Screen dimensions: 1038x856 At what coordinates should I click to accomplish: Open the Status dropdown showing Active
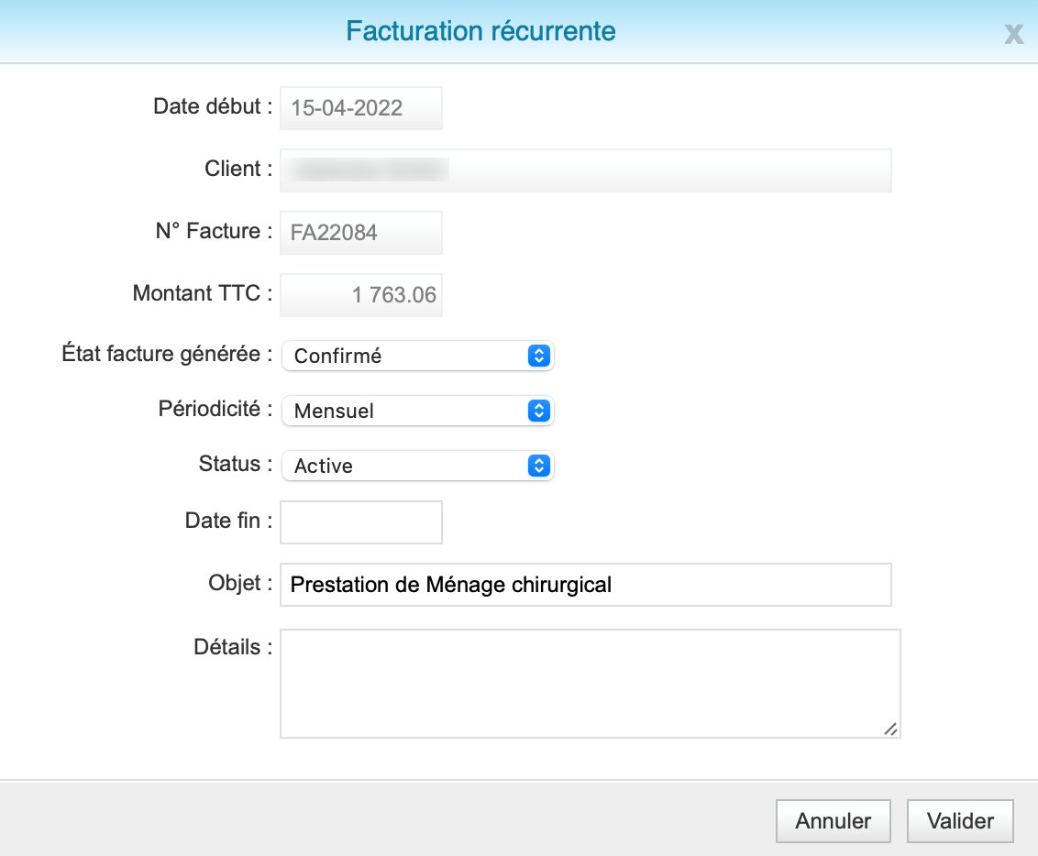[x=417, y=466]
